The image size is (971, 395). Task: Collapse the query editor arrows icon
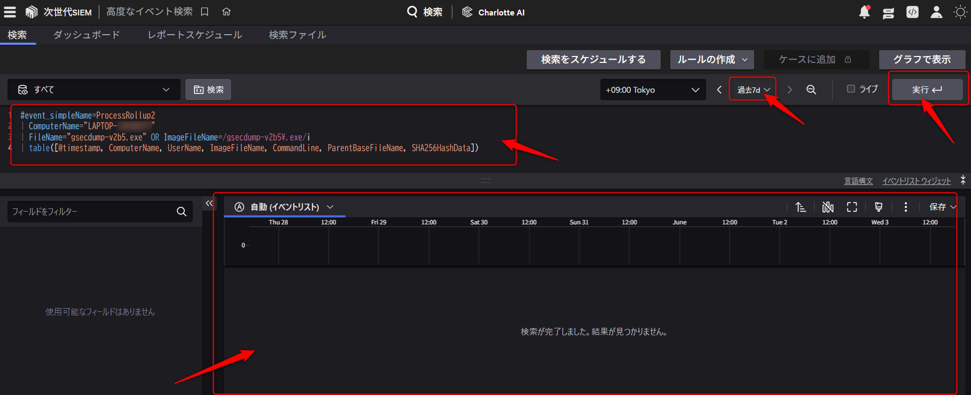coord(962,180)
